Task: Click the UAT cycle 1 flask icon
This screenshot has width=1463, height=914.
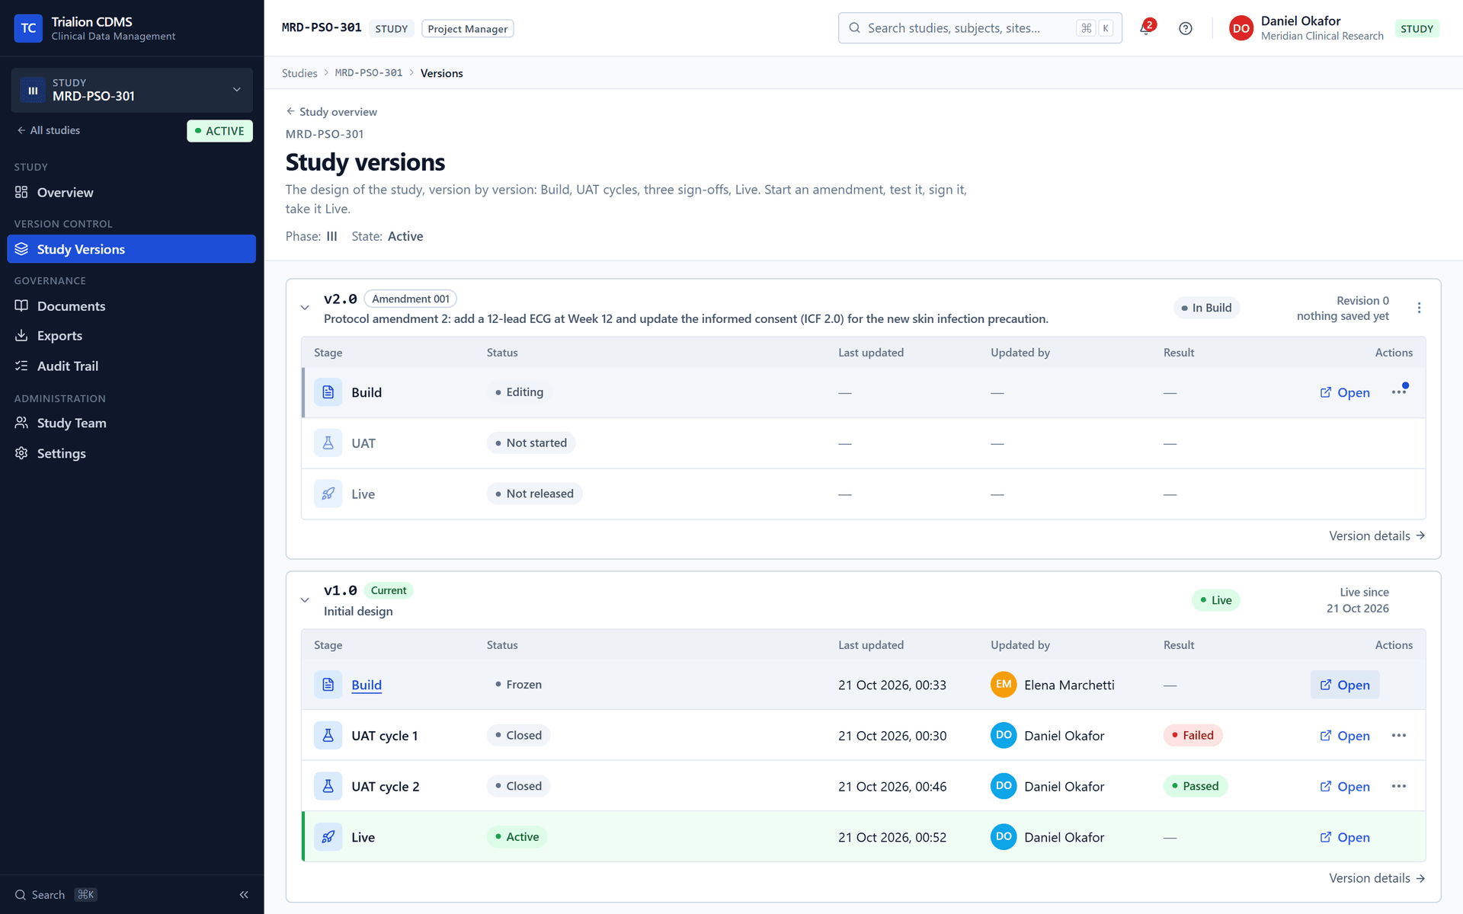Action: 328,736
